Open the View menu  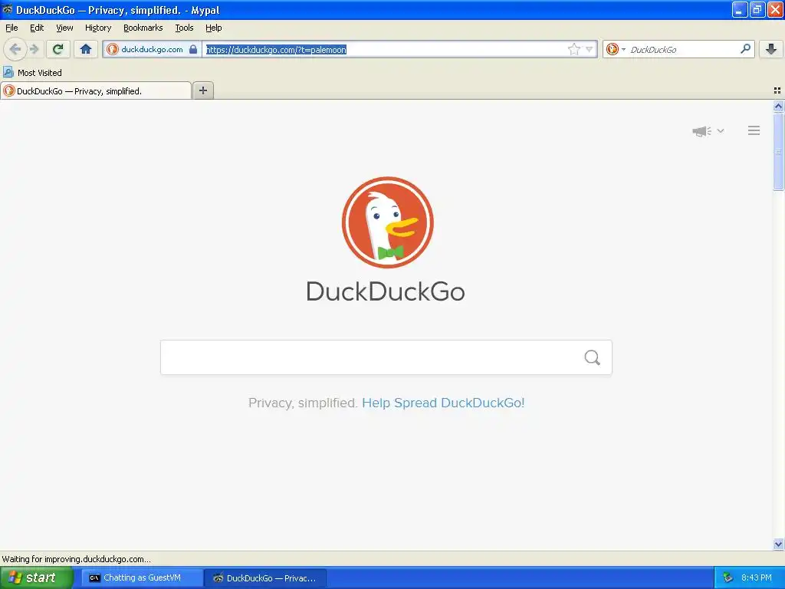pos(64,28)
